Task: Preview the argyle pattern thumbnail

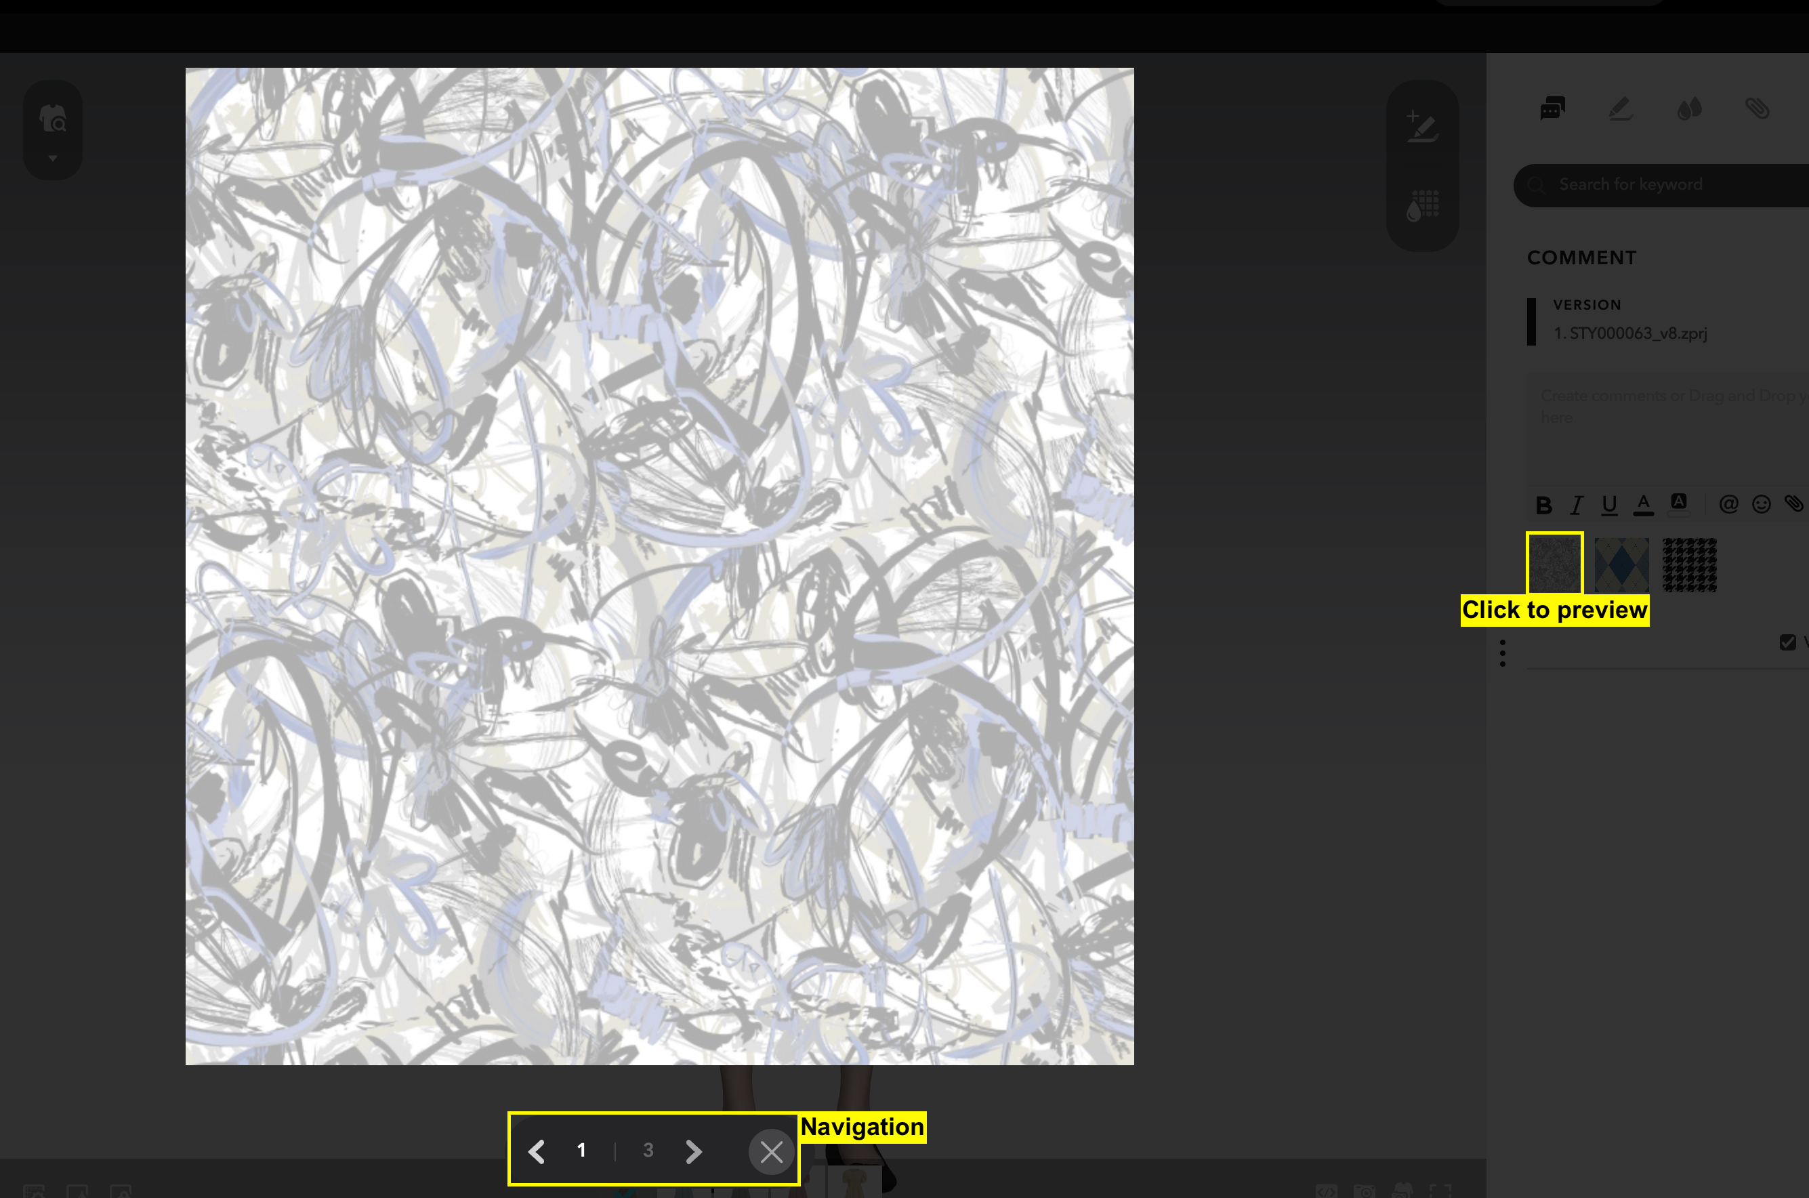Action: pos(1621,564)
